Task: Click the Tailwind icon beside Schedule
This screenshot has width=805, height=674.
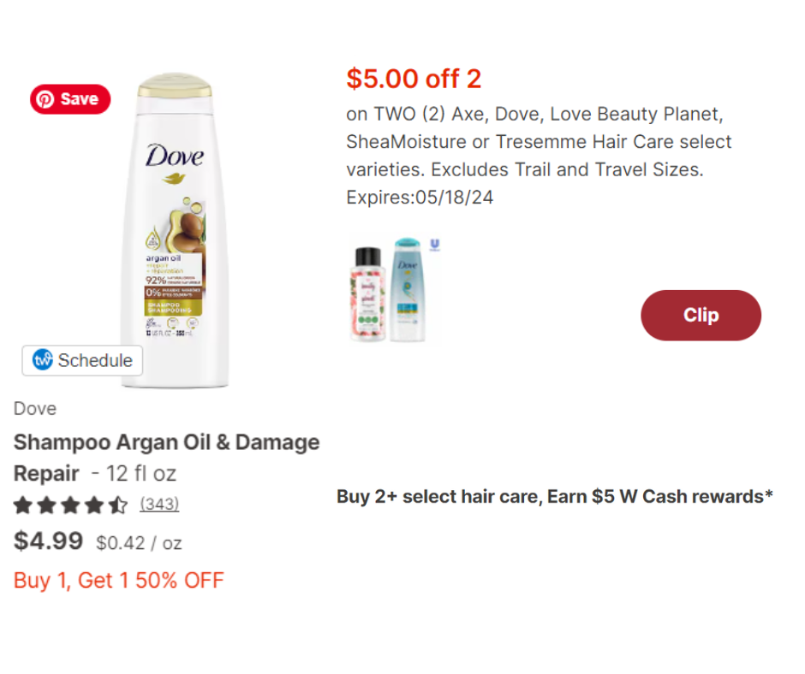Action: coord(43,360)
